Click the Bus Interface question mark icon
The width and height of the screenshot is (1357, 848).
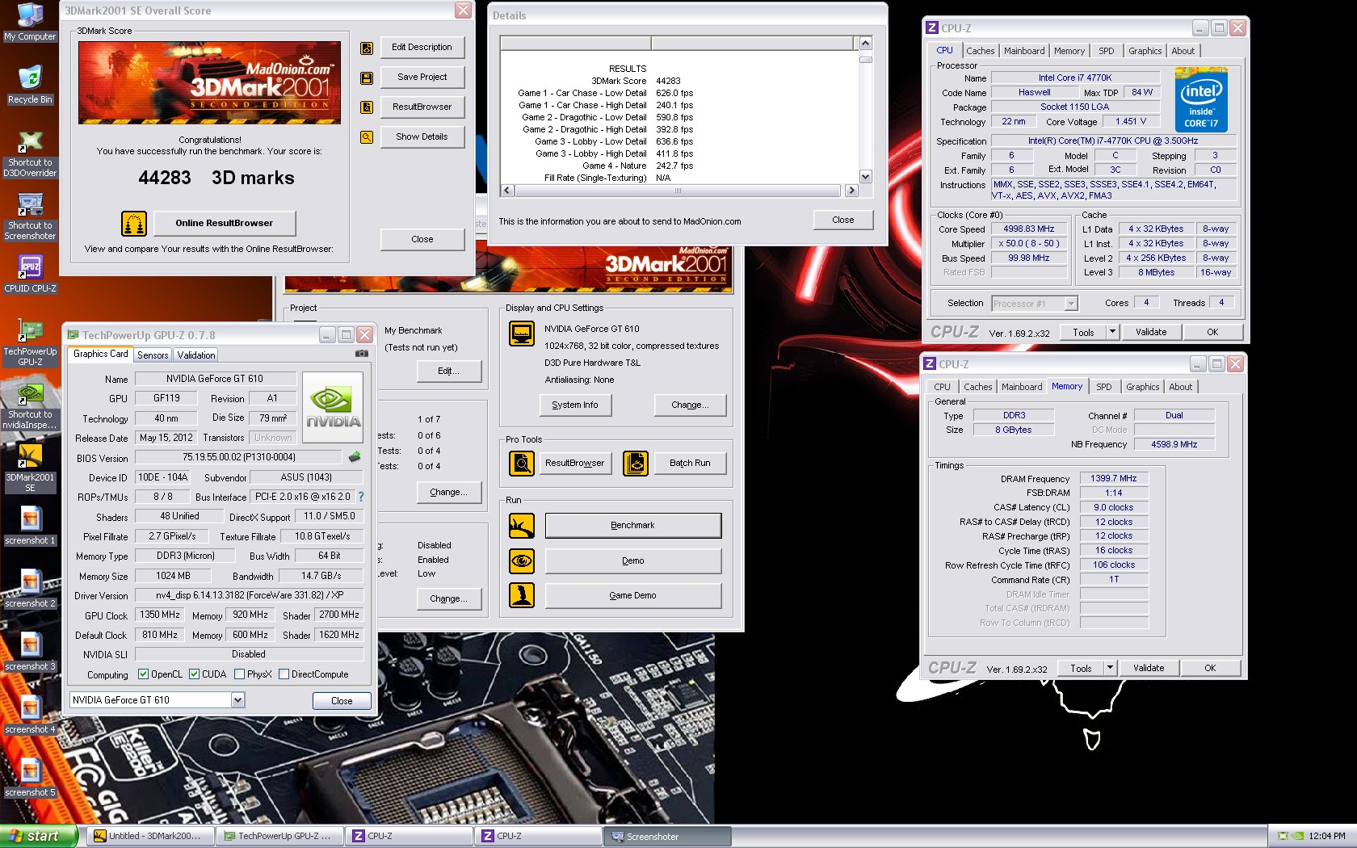coord(361,497)
